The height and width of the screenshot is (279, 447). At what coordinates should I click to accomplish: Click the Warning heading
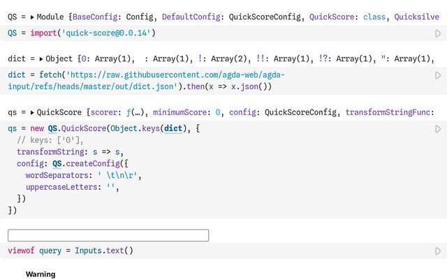point(41,274)
